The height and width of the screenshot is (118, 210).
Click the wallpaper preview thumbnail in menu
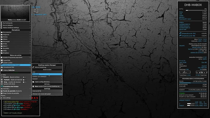(15, 13)
